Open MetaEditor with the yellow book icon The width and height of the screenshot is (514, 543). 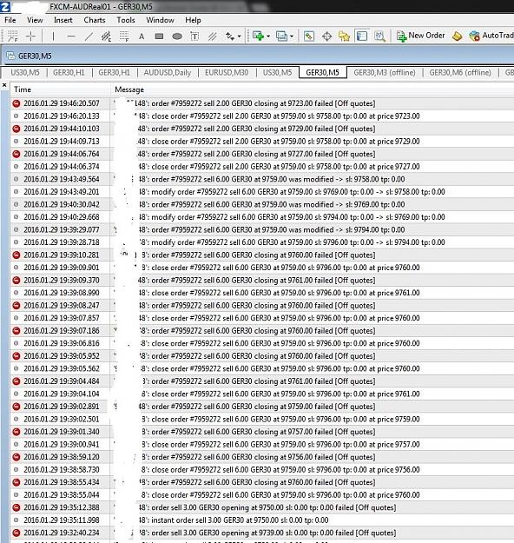(x=458, y=36)
